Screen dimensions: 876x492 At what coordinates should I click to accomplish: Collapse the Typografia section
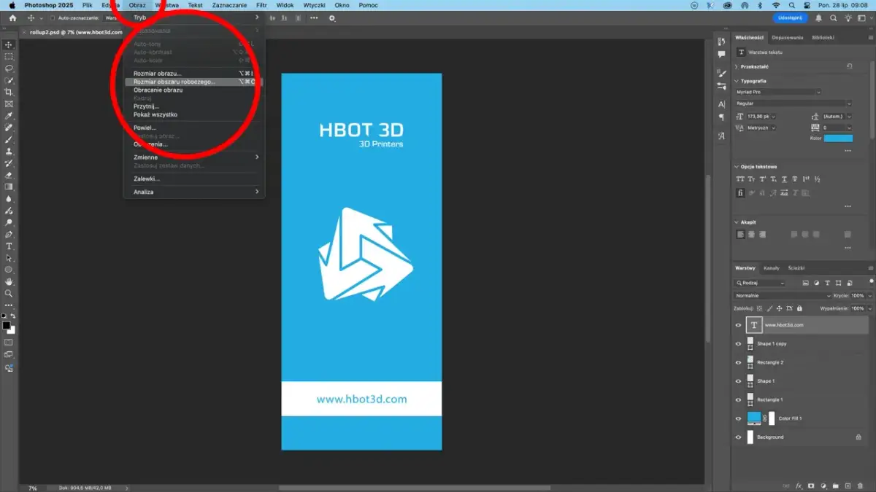tap(736, 81)
